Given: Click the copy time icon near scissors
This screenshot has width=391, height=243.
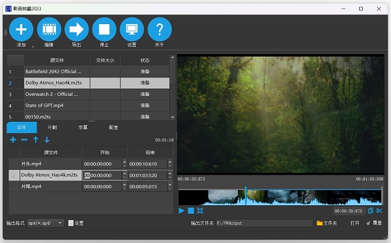Looking at the screenshot, I should [x=371, y=211].
